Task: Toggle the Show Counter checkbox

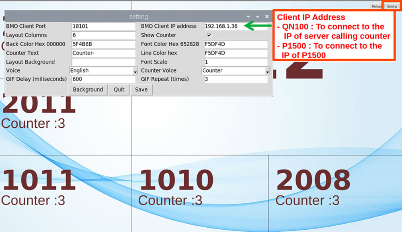Action: pos(209,35)
